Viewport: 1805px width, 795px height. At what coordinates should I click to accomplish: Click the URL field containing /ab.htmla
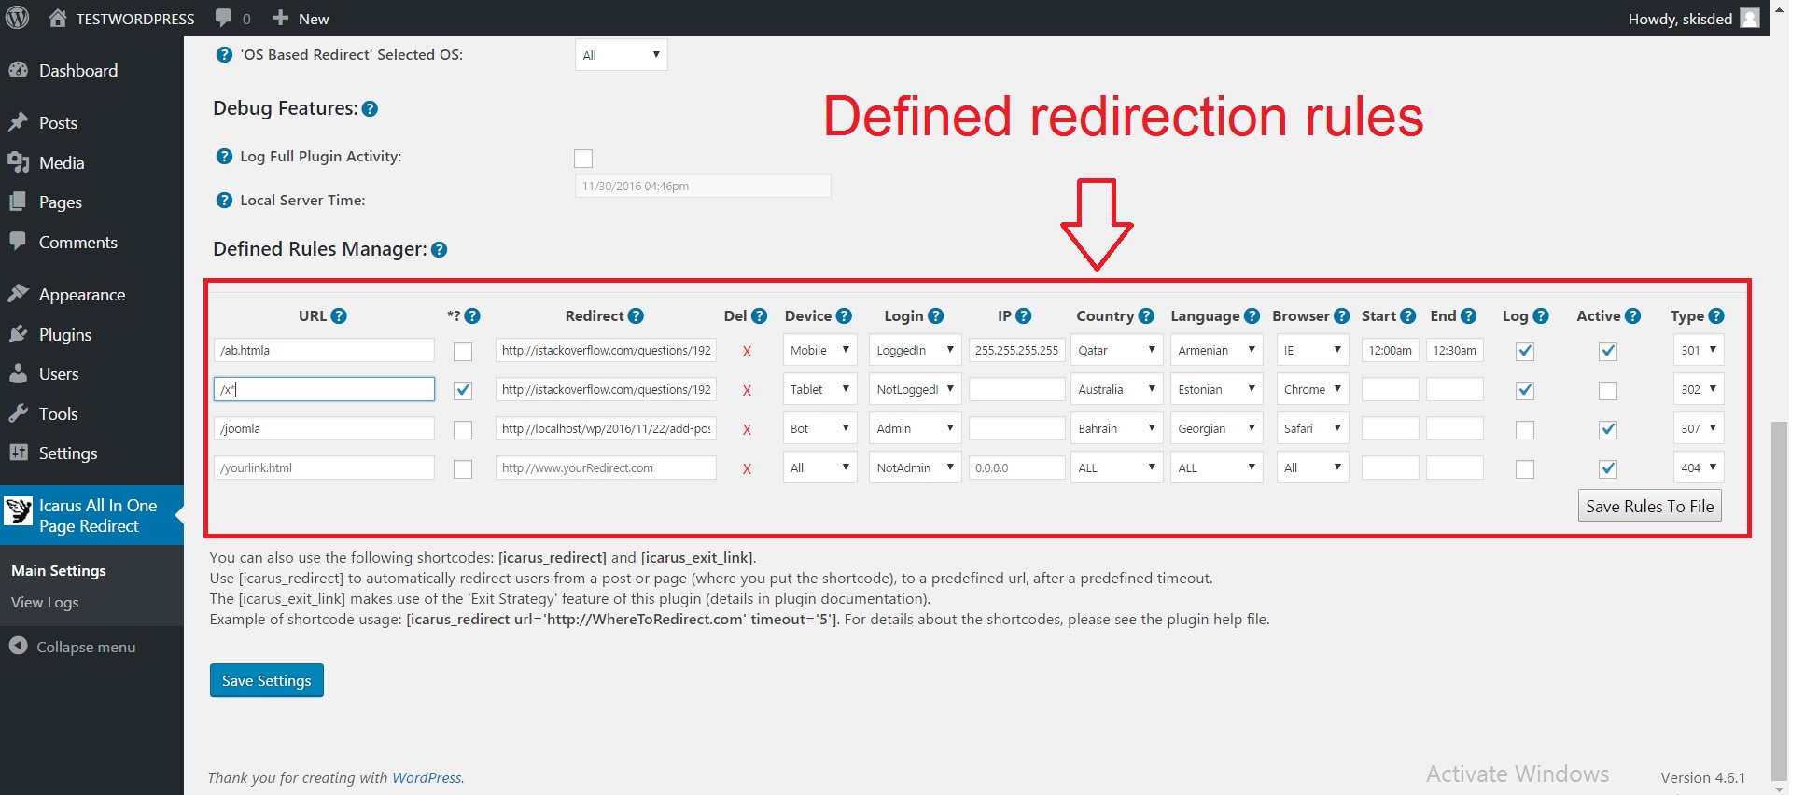324,350
